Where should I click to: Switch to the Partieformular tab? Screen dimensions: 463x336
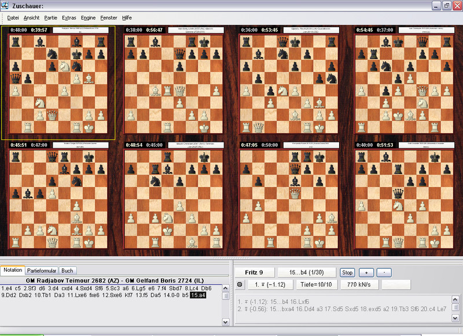[x=42, y=271]
